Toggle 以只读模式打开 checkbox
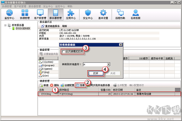Viewport: 182px width, 121px height. tap(63, 51)
